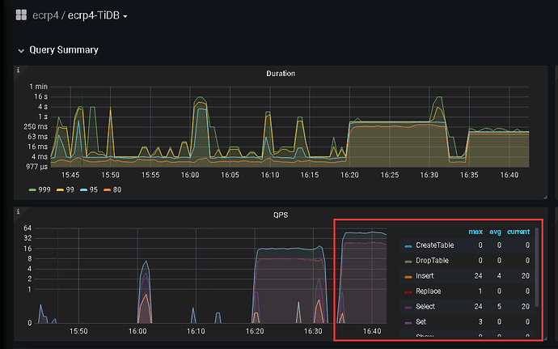558x349 pixels.
Task: Click the dashboards grid icon
Action: (x=21, y=15)
